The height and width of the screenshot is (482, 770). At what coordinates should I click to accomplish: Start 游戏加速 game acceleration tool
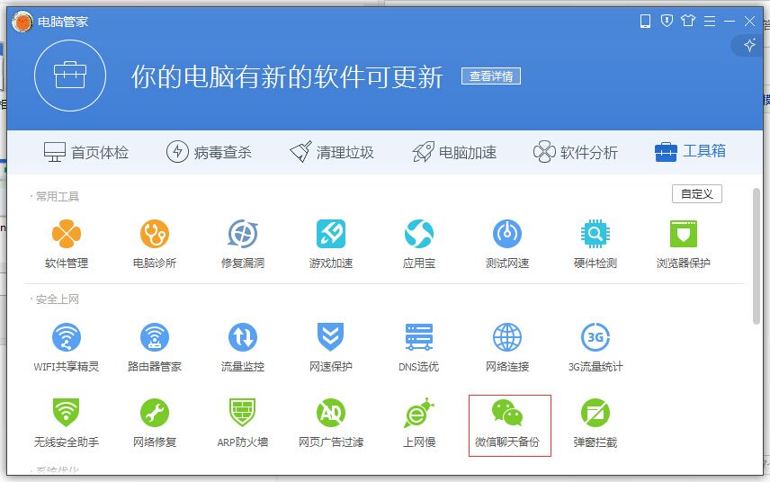[330, 244]
